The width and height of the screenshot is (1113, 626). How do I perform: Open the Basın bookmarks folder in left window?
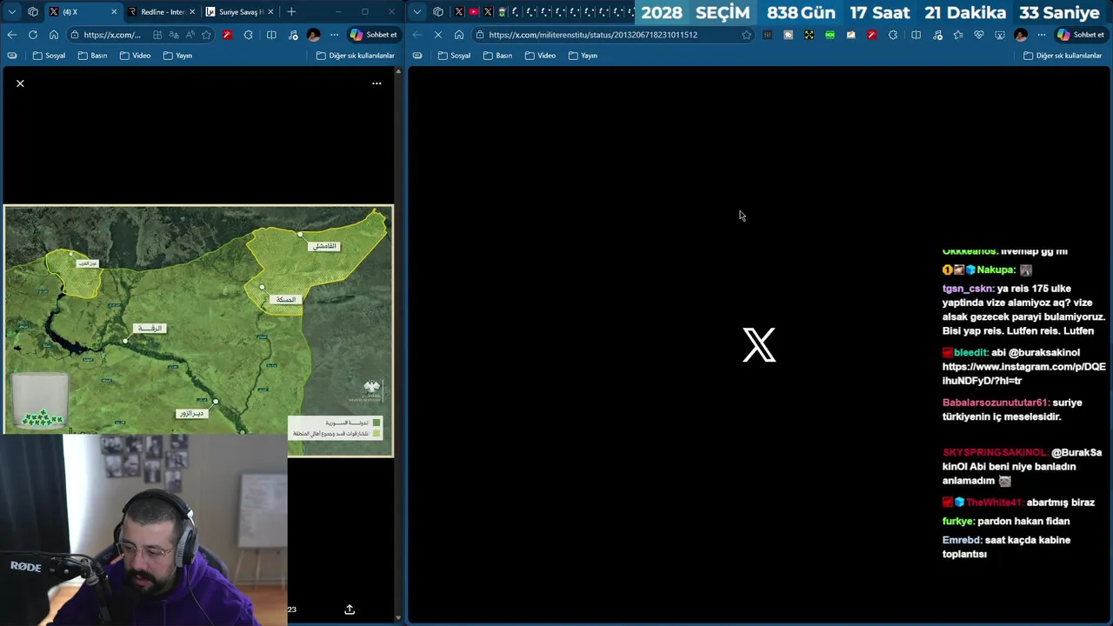[x=92, y=56]
